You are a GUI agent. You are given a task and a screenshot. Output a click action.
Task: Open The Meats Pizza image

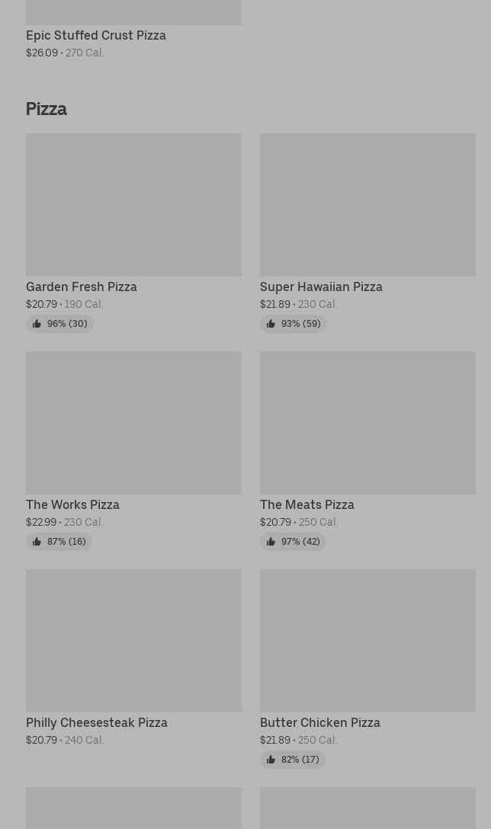[x=367, y=422]
